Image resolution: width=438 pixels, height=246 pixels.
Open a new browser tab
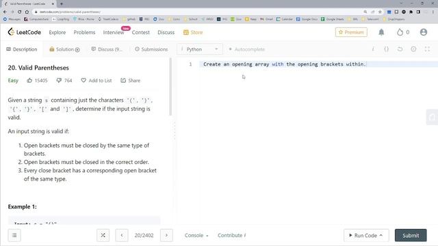click(62, 3)
